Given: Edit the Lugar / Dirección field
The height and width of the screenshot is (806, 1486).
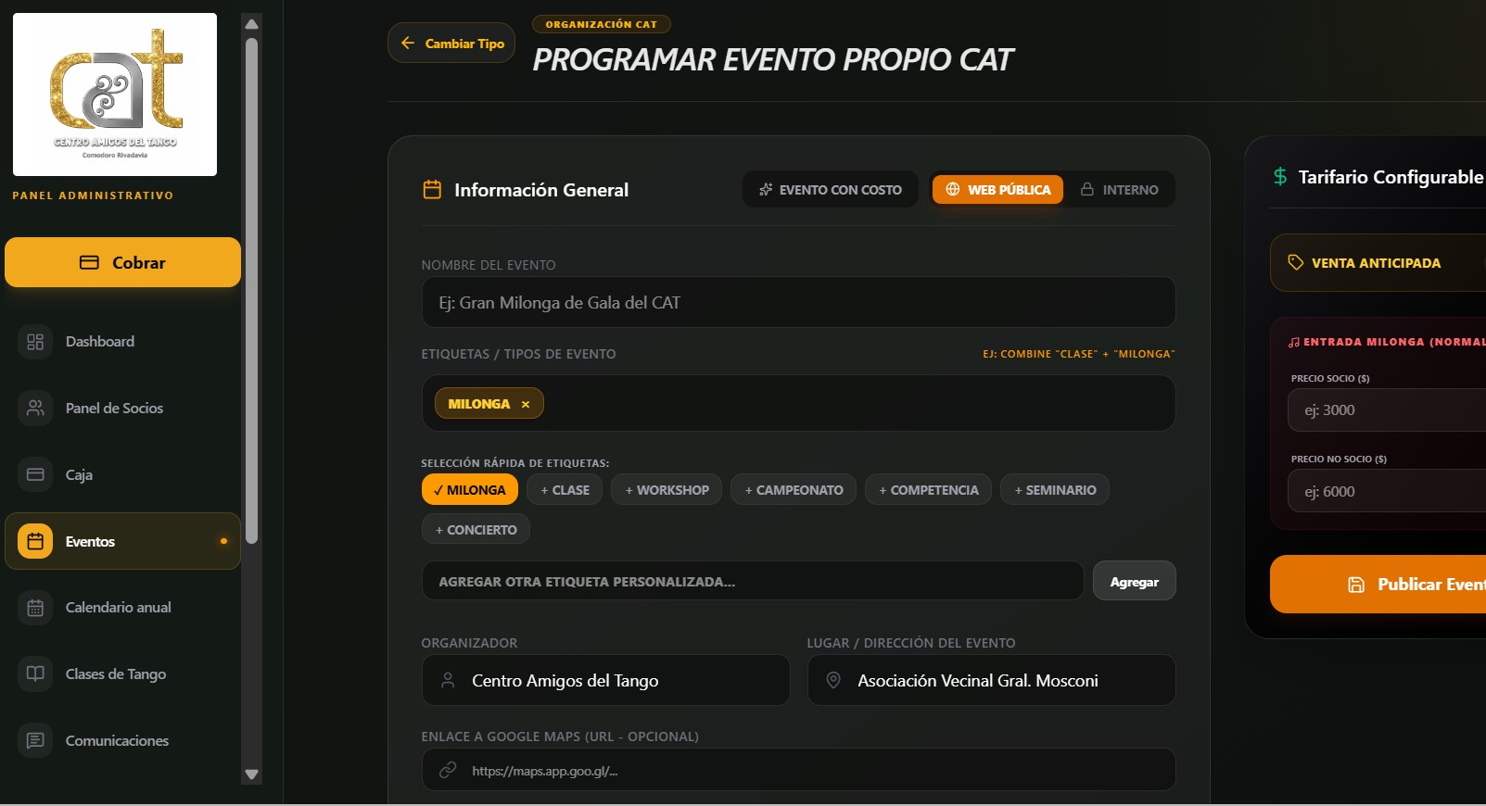Looking at the screenshot, I should [x=991, y=680].
